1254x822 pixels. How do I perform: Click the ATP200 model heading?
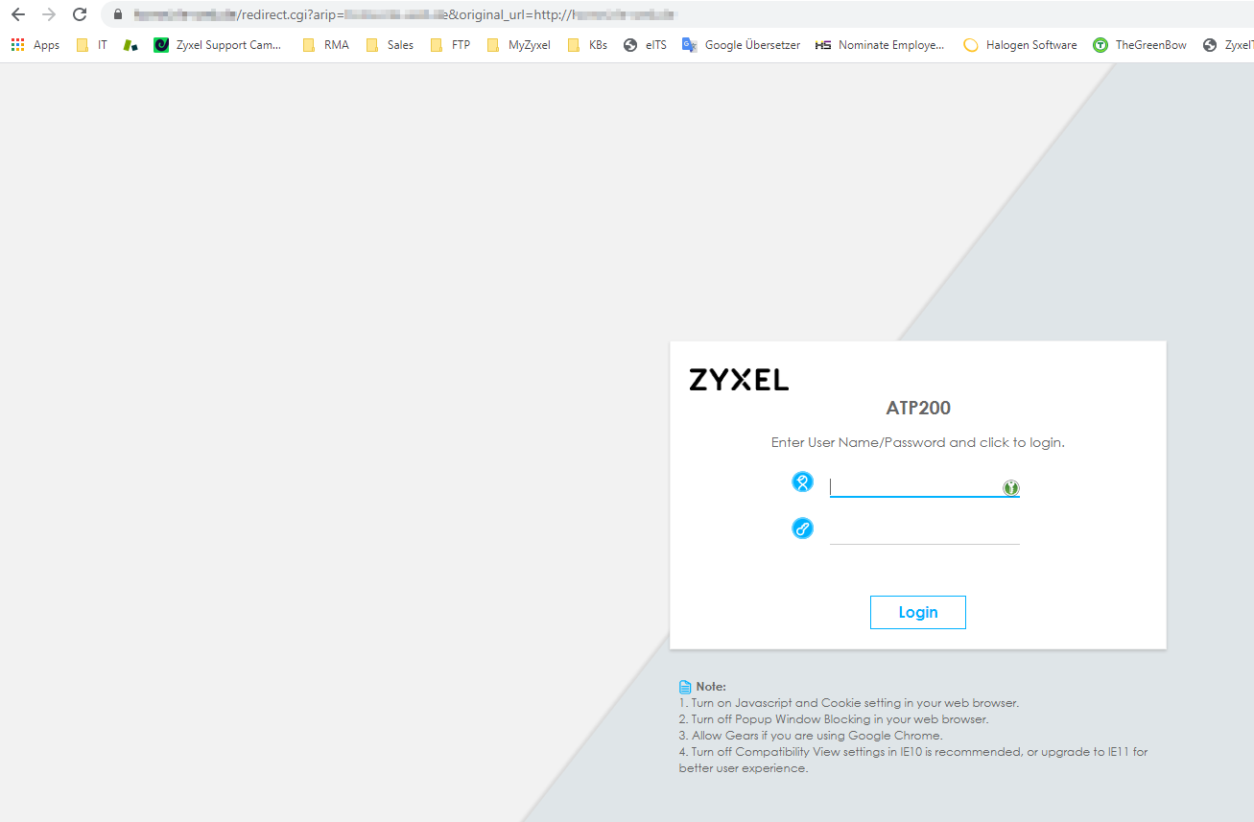pos(918,408)
